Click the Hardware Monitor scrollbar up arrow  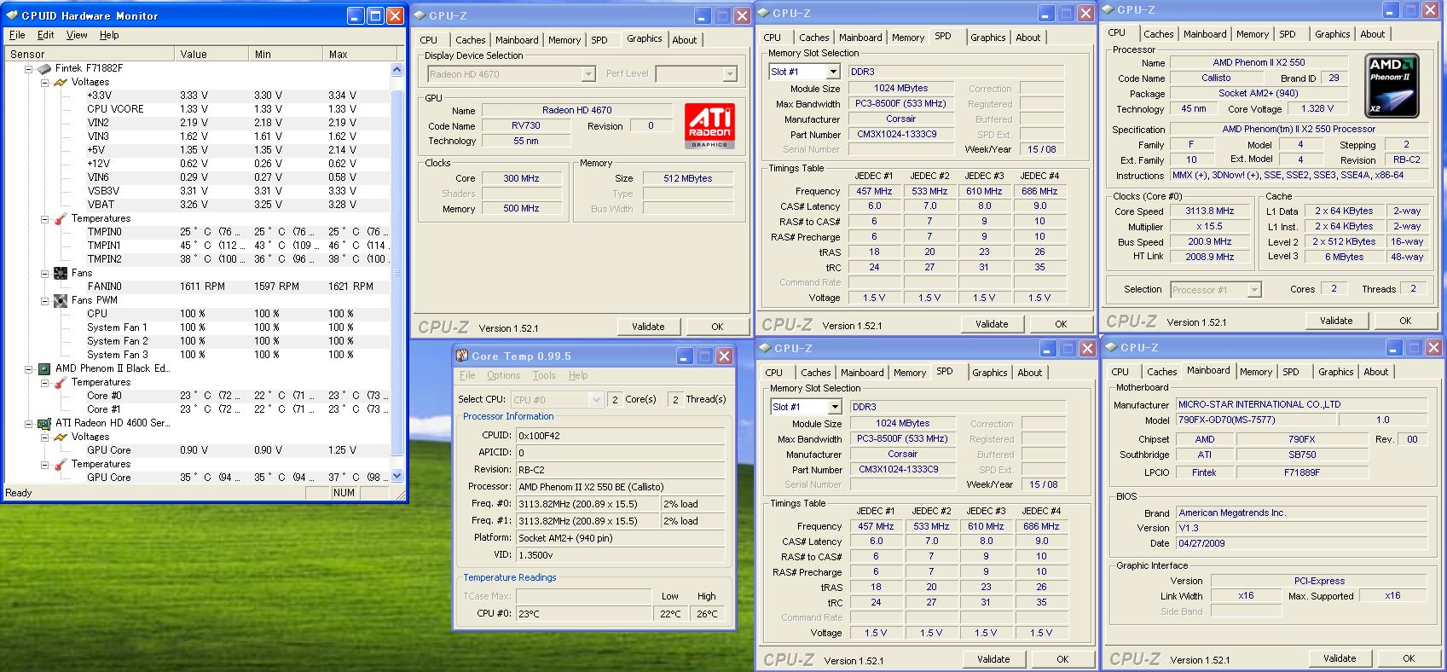396,69
